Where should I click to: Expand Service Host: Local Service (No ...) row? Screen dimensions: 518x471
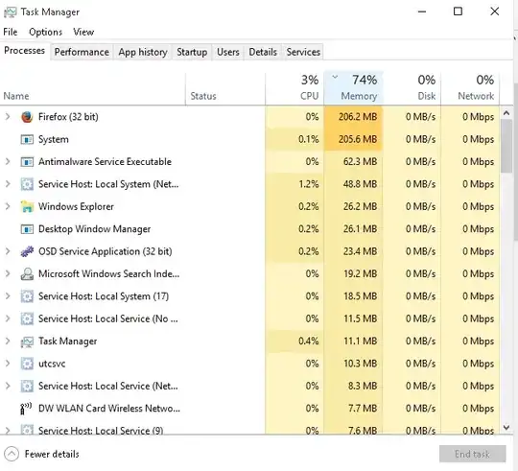8,318
